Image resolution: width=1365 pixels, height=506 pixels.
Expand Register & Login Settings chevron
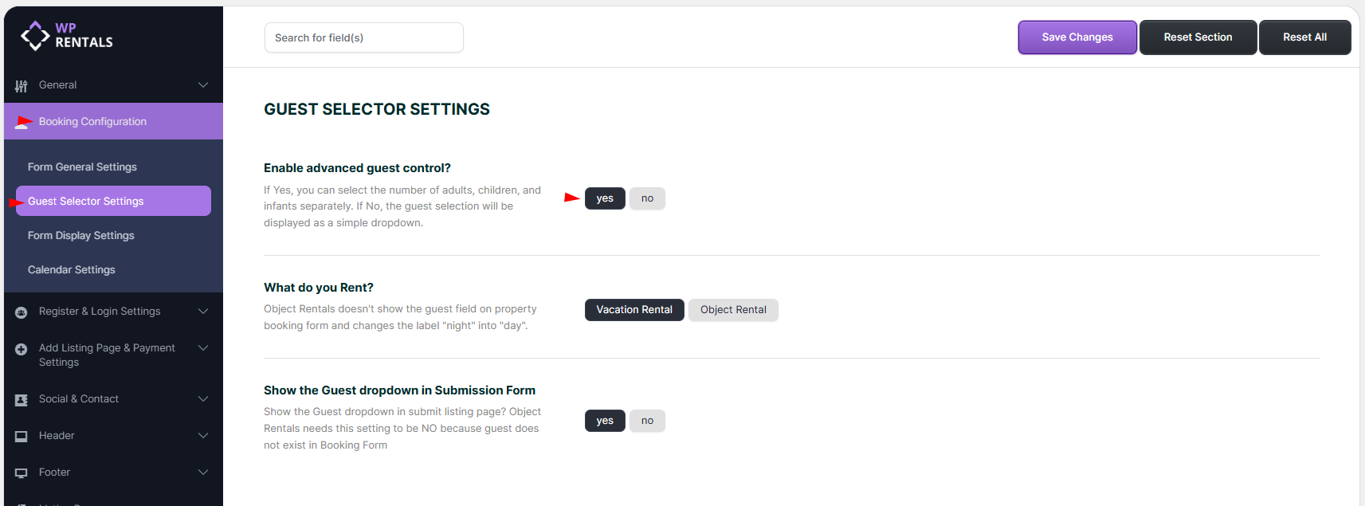coord(203,312)
